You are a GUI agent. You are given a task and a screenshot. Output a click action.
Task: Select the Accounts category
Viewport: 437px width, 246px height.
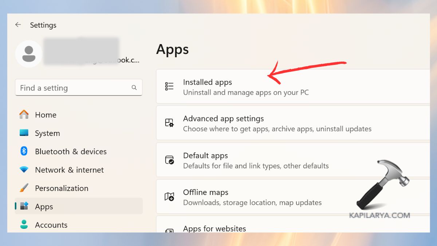pyautogui.click(x=79, y=224)
